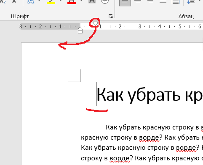The height and width of the screenshot is (165, 203).
Task: Click line starting 'Как убрать красную строку в ворде?'
Action: pos(142,148)
